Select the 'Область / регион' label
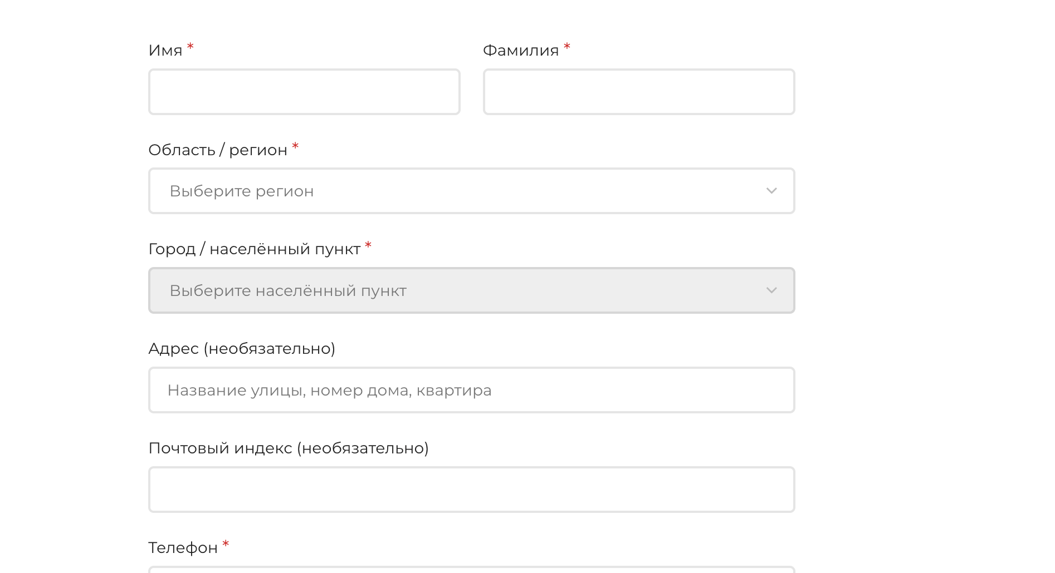The image size is (1055, 573). coord(218,150)
